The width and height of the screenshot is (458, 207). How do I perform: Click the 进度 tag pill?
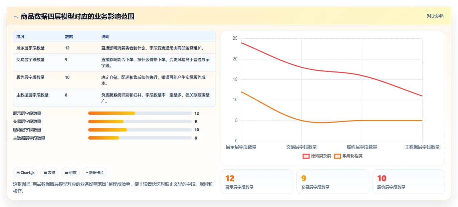point(70,173)
